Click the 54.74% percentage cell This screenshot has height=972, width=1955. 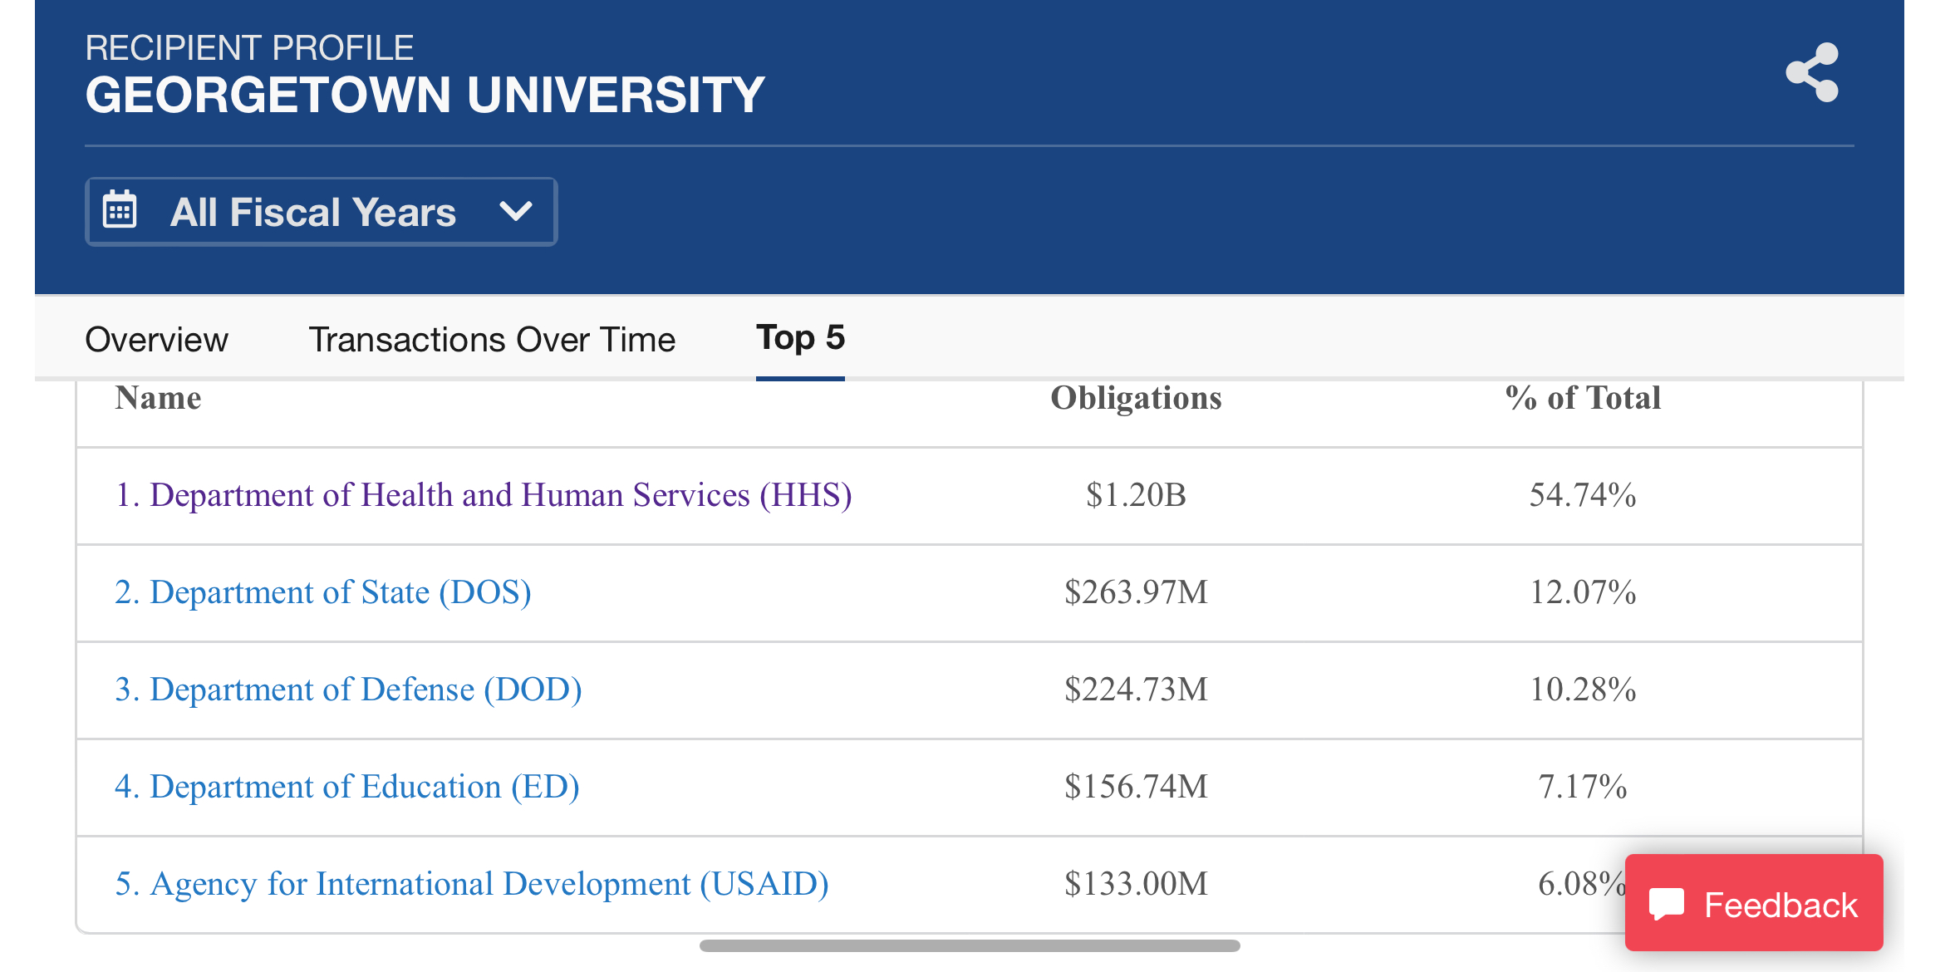[1583, 495]
